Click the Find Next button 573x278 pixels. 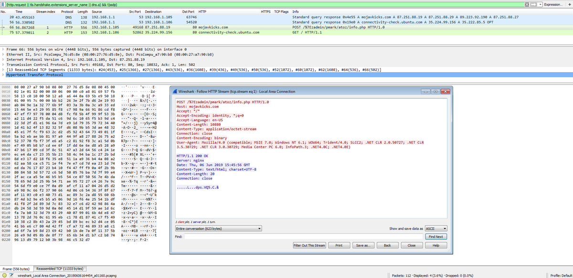[x=435, y=236]
